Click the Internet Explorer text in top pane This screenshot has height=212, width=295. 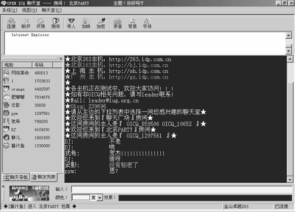click(x=30, y=35)
